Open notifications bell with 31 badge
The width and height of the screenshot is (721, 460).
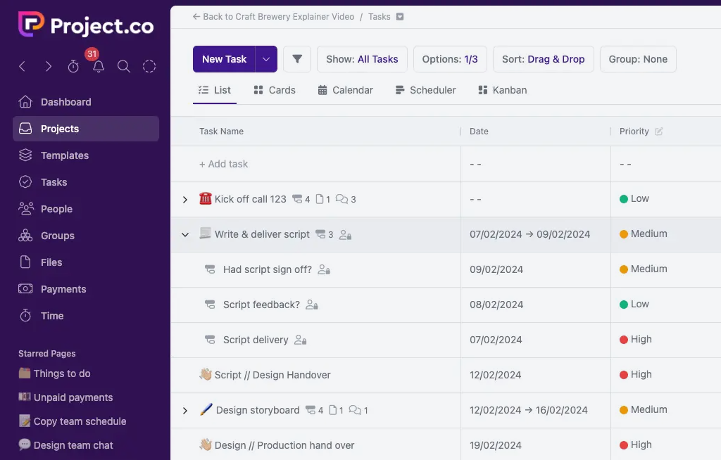tap(99, 67)
